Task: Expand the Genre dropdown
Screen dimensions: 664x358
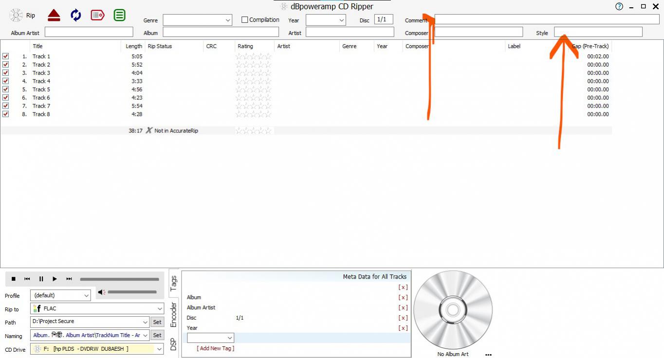Action: (228, 20)
